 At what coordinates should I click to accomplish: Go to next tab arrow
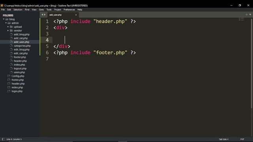(45, 15)
